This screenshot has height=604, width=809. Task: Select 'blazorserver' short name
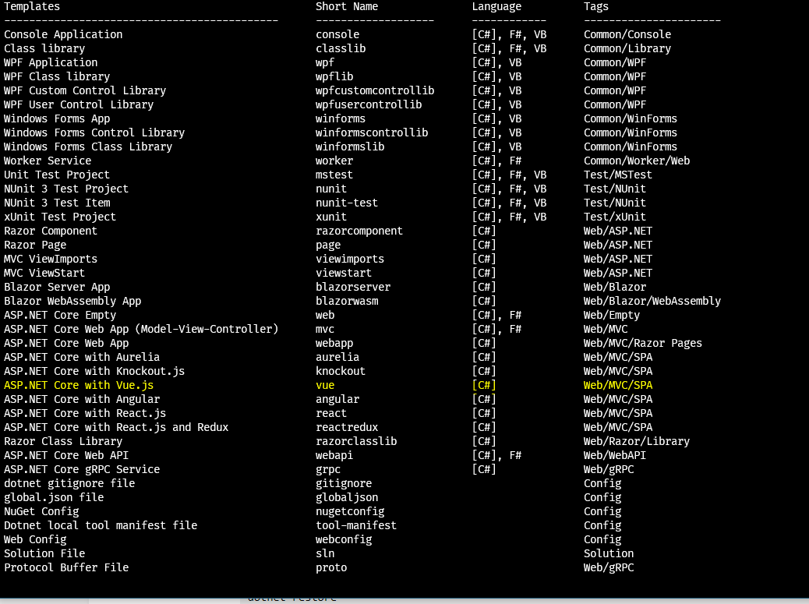click(x=353, y=287)
